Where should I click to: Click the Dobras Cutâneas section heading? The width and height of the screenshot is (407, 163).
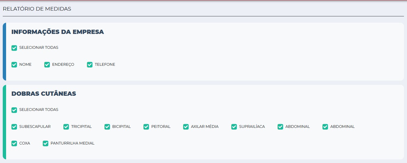43,94
